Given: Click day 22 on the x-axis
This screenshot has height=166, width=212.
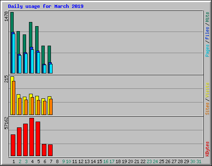Looking at the screenshot, I should point(143,161).
